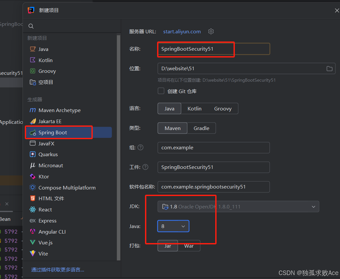This screenshot has height=279, width=340.
Task: Choose the Ktor generator icon
Action: click(33, 176)
